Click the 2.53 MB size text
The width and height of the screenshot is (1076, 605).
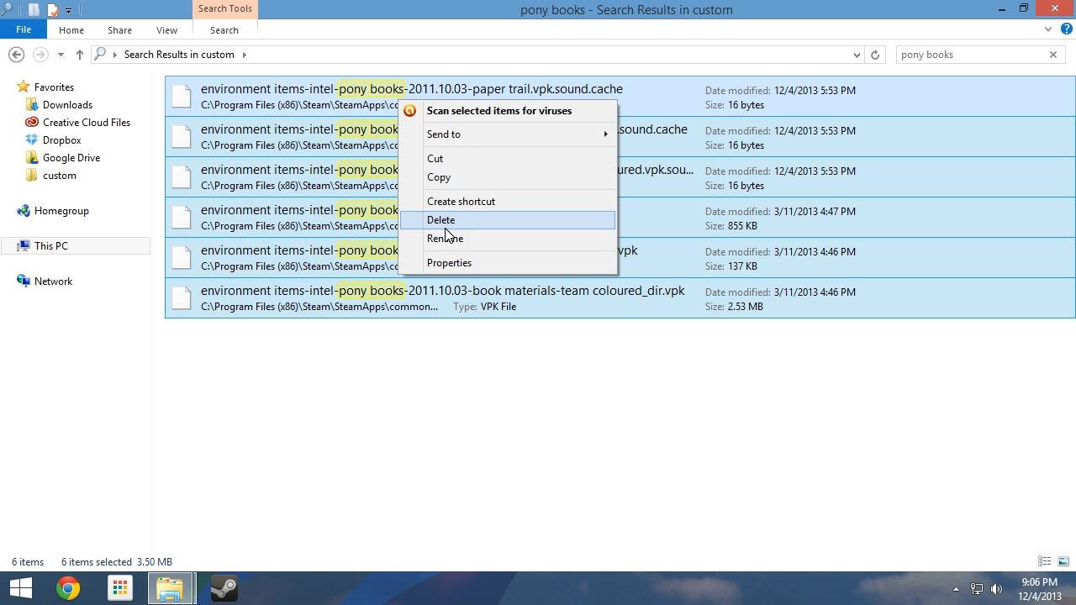pos(746,307)
